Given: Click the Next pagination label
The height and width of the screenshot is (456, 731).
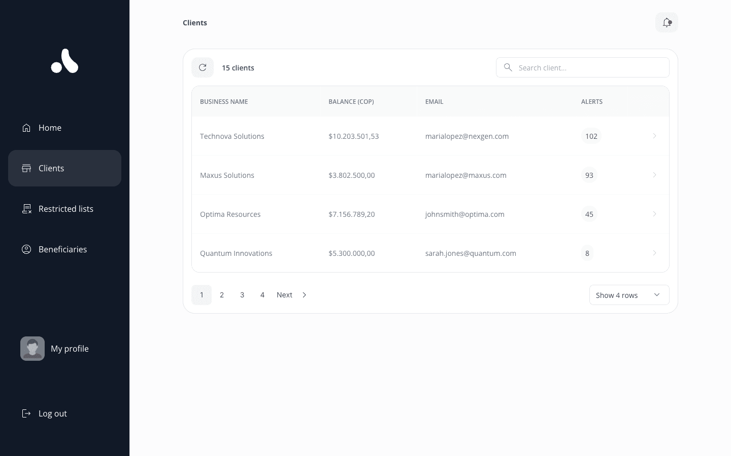Looking at the screenshot, I should coord(284,295).
